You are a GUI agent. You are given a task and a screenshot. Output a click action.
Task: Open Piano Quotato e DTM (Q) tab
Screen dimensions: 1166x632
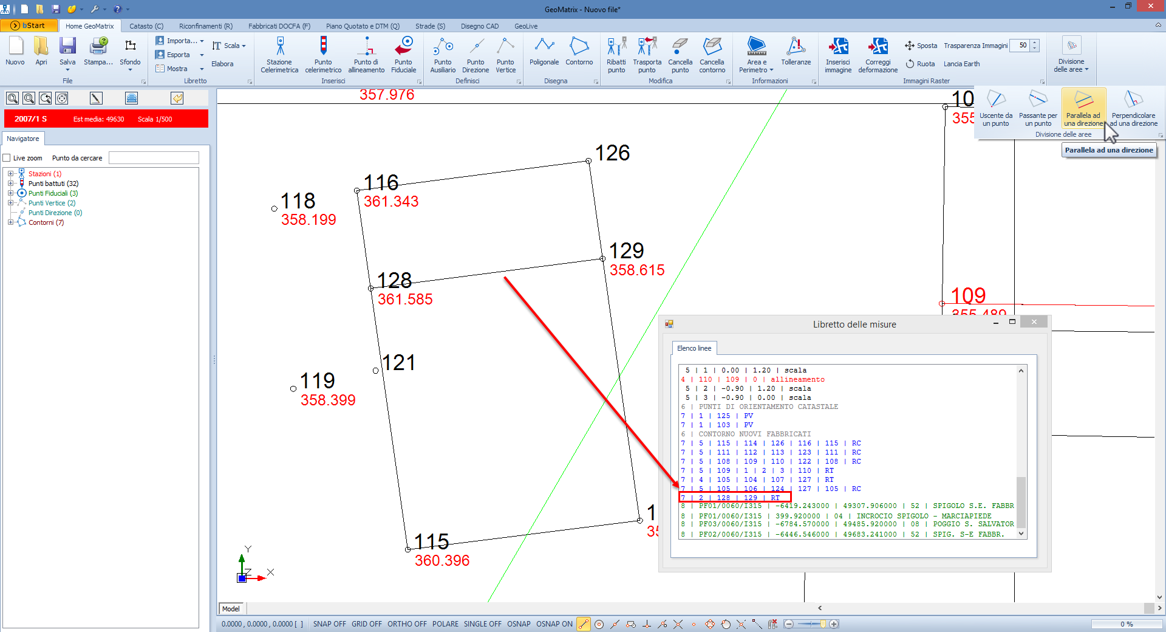pos(363,26)
